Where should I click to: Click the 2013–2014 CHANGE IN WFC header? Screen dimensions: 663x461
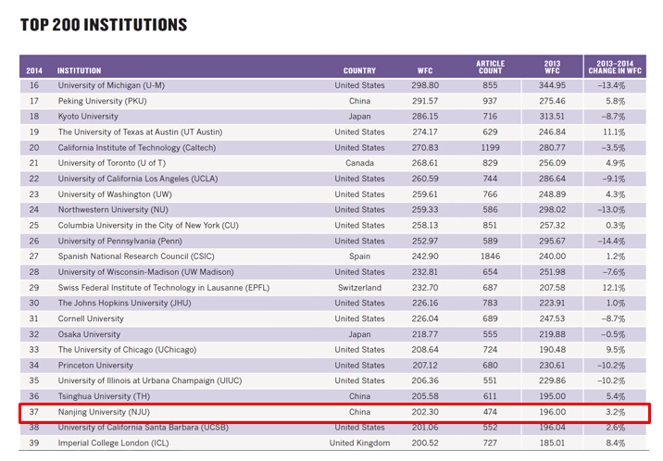[x=614, y=67]
